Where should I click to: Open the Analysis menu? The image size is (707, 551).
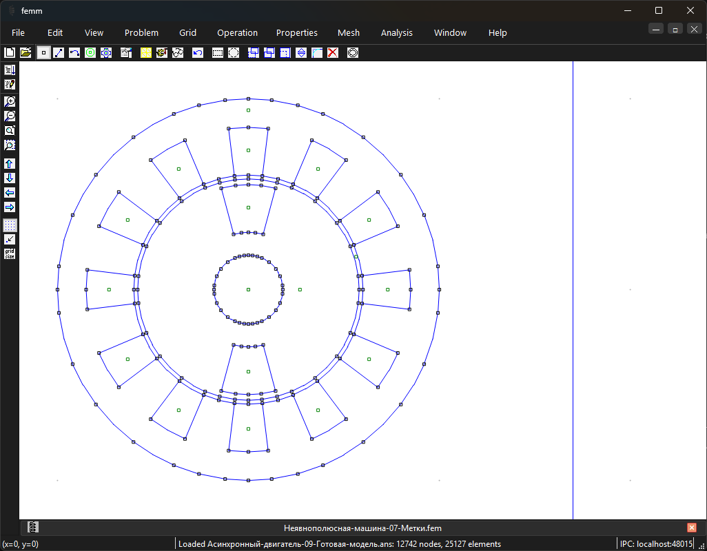pyautogui.click(x=397, y=33)
